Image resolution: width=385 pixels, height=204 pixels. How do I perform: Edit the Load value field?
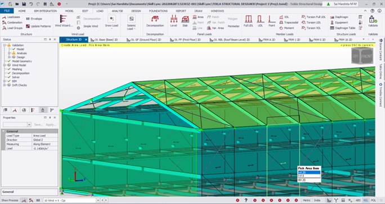tap(45, 148)
